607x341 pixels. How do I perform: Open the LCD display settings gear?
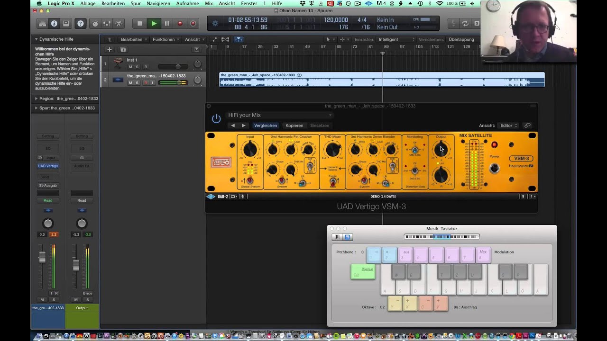click(x=215, y=23)
